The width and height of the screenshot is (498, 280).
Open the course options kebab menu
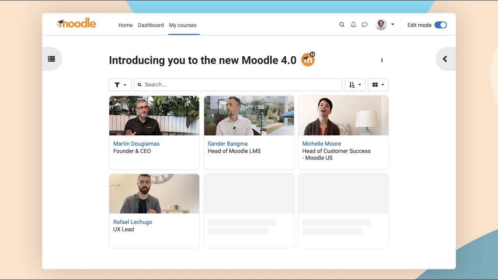click(x=382, y=60)
